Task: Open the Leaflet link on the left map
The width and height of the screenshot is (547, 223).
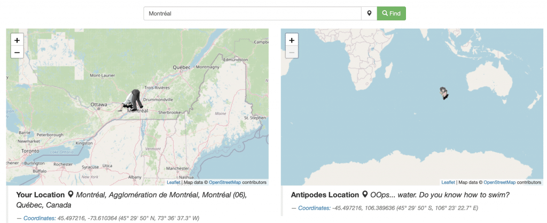Action: pyautogui.click(x=174, y=182)
